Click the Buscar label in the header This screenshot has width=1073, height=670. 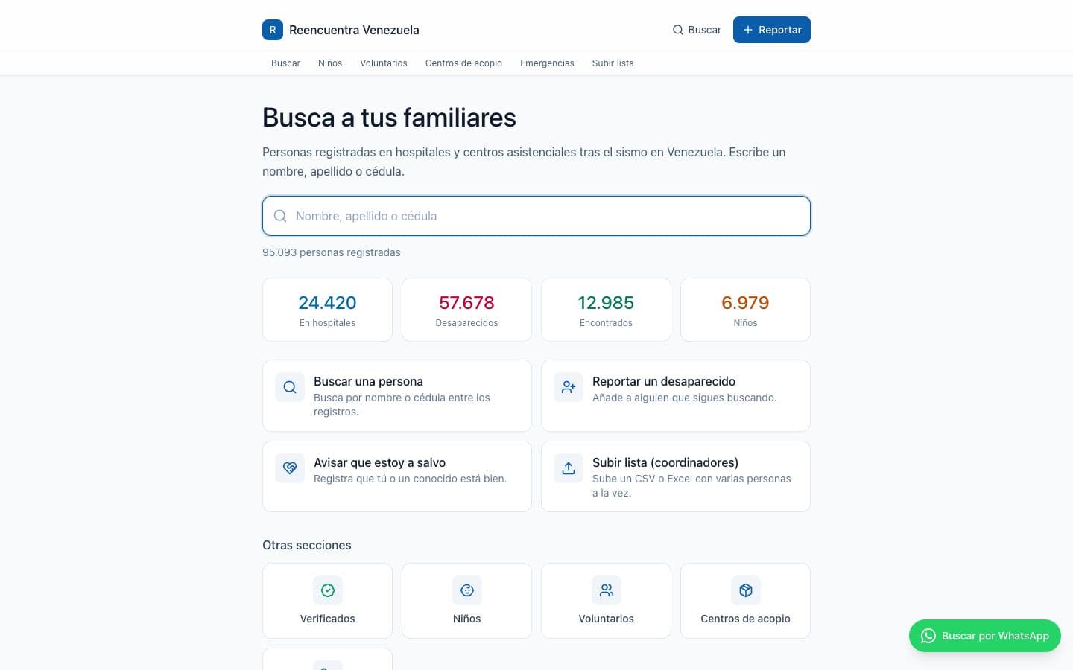704,30
